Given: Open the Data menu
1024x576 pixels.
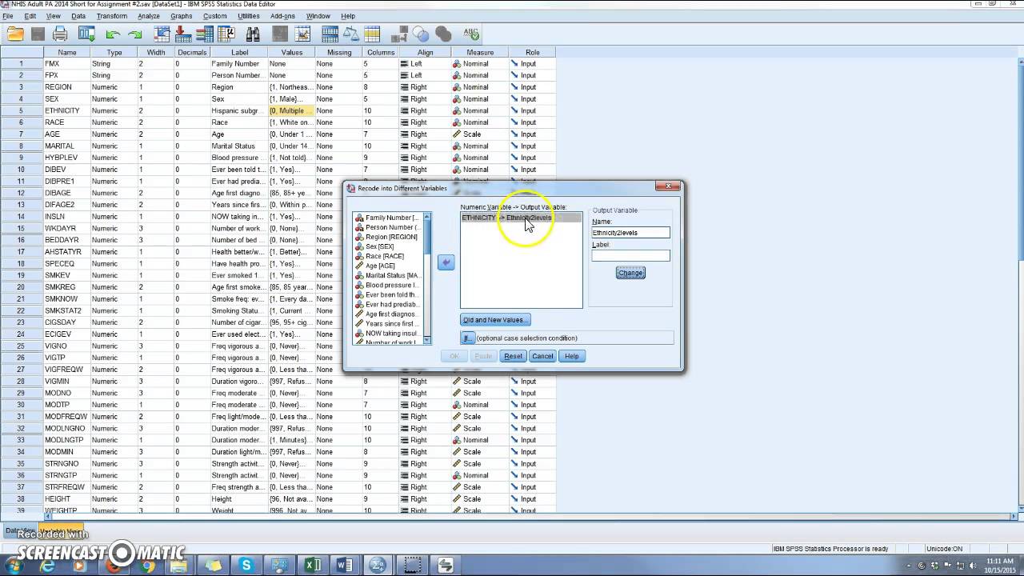Looking at the screenshot, I should click(78, 16).
